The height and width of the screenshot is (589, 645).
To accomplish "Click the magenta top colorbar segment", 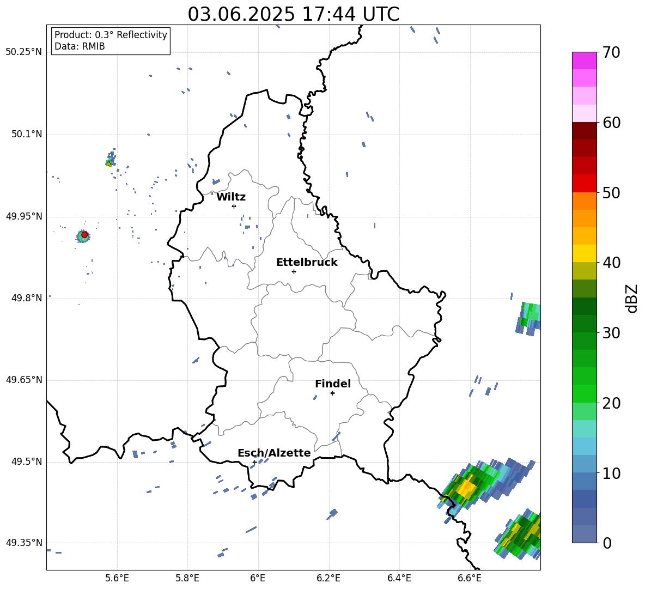I will 584,61.
